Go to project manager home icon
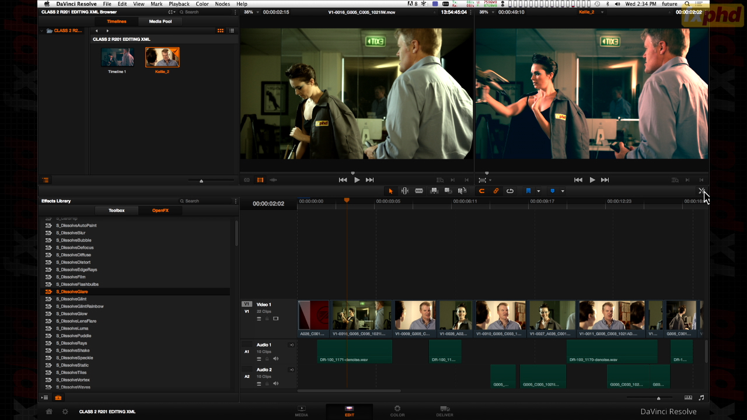Image resolution: width=747 pixels, height=420 pixels. point(49,411)
